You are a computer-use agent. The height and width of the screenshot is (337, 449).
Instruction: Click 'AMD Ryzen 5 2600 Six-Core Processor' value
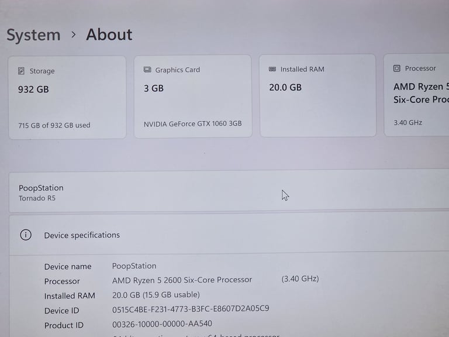point(182,280)
